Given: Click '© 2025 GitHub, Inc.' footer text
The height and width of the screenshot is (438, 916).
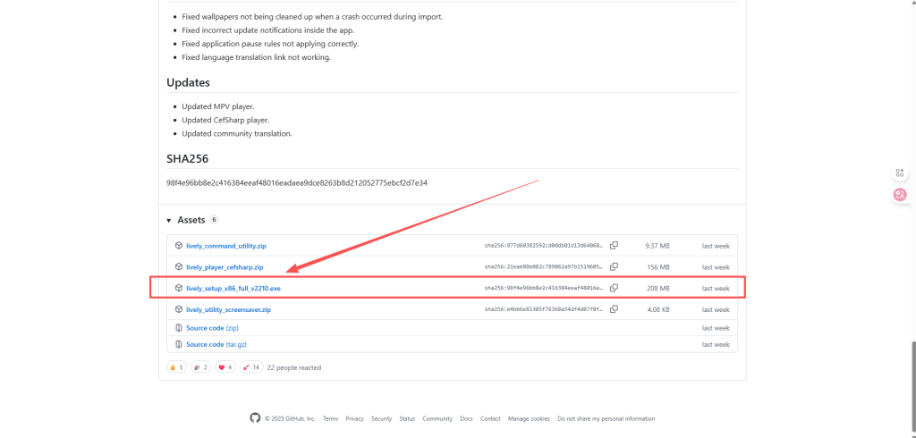Looking at the screenshot, I should 290,418.
